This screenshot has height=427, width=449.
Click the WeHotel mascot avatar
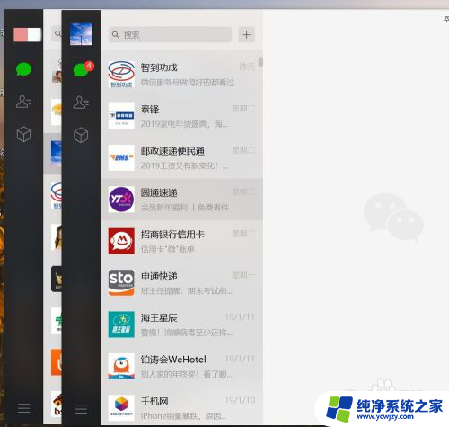coord(121,366)
